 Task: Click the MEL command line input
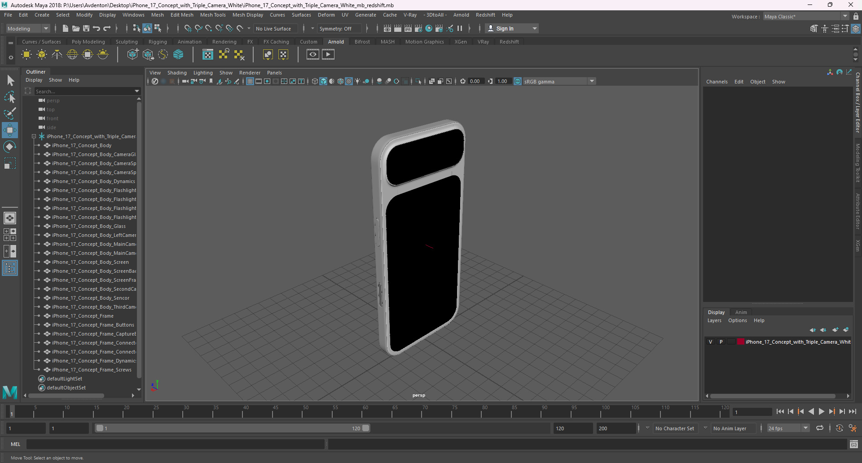(175, 444)
